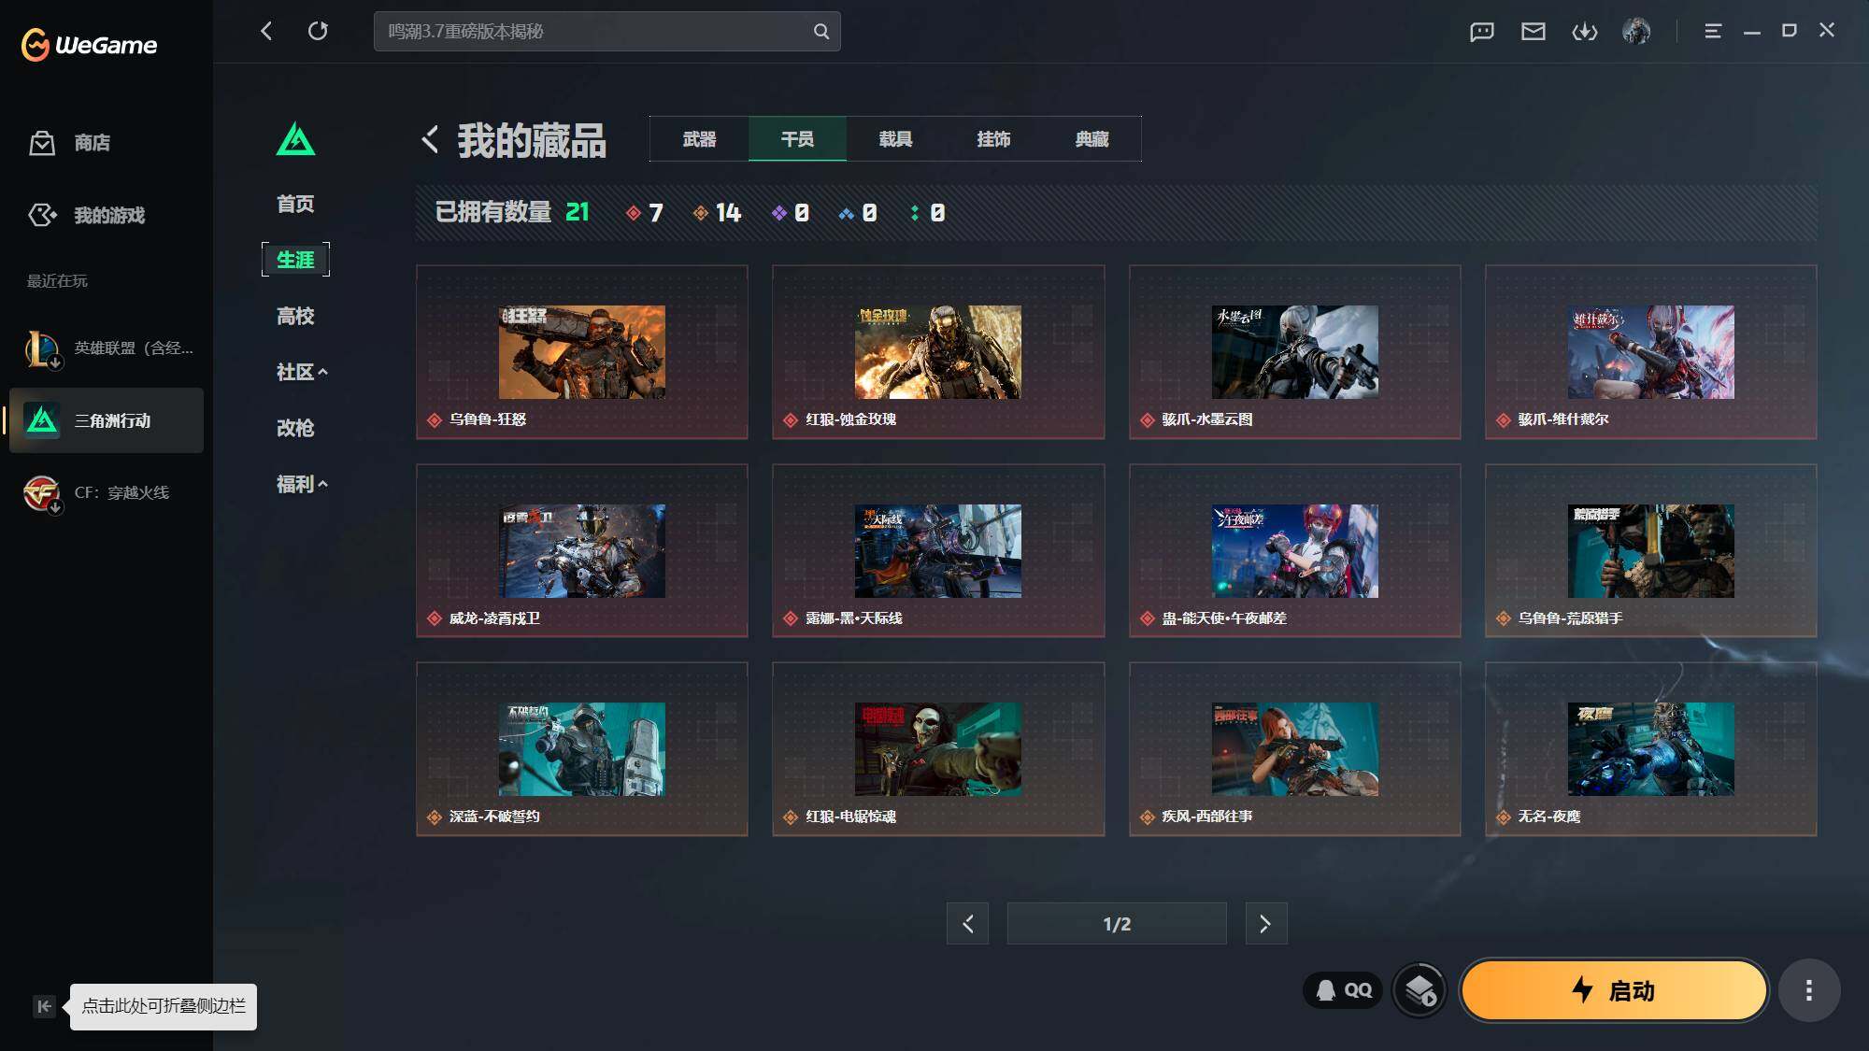This screenshot has height=1051, width=1869.
Task: Select League of Legends in recent games
Action: [107, 348]
